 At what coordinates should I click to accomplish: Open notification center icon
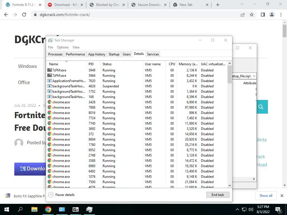278,210
